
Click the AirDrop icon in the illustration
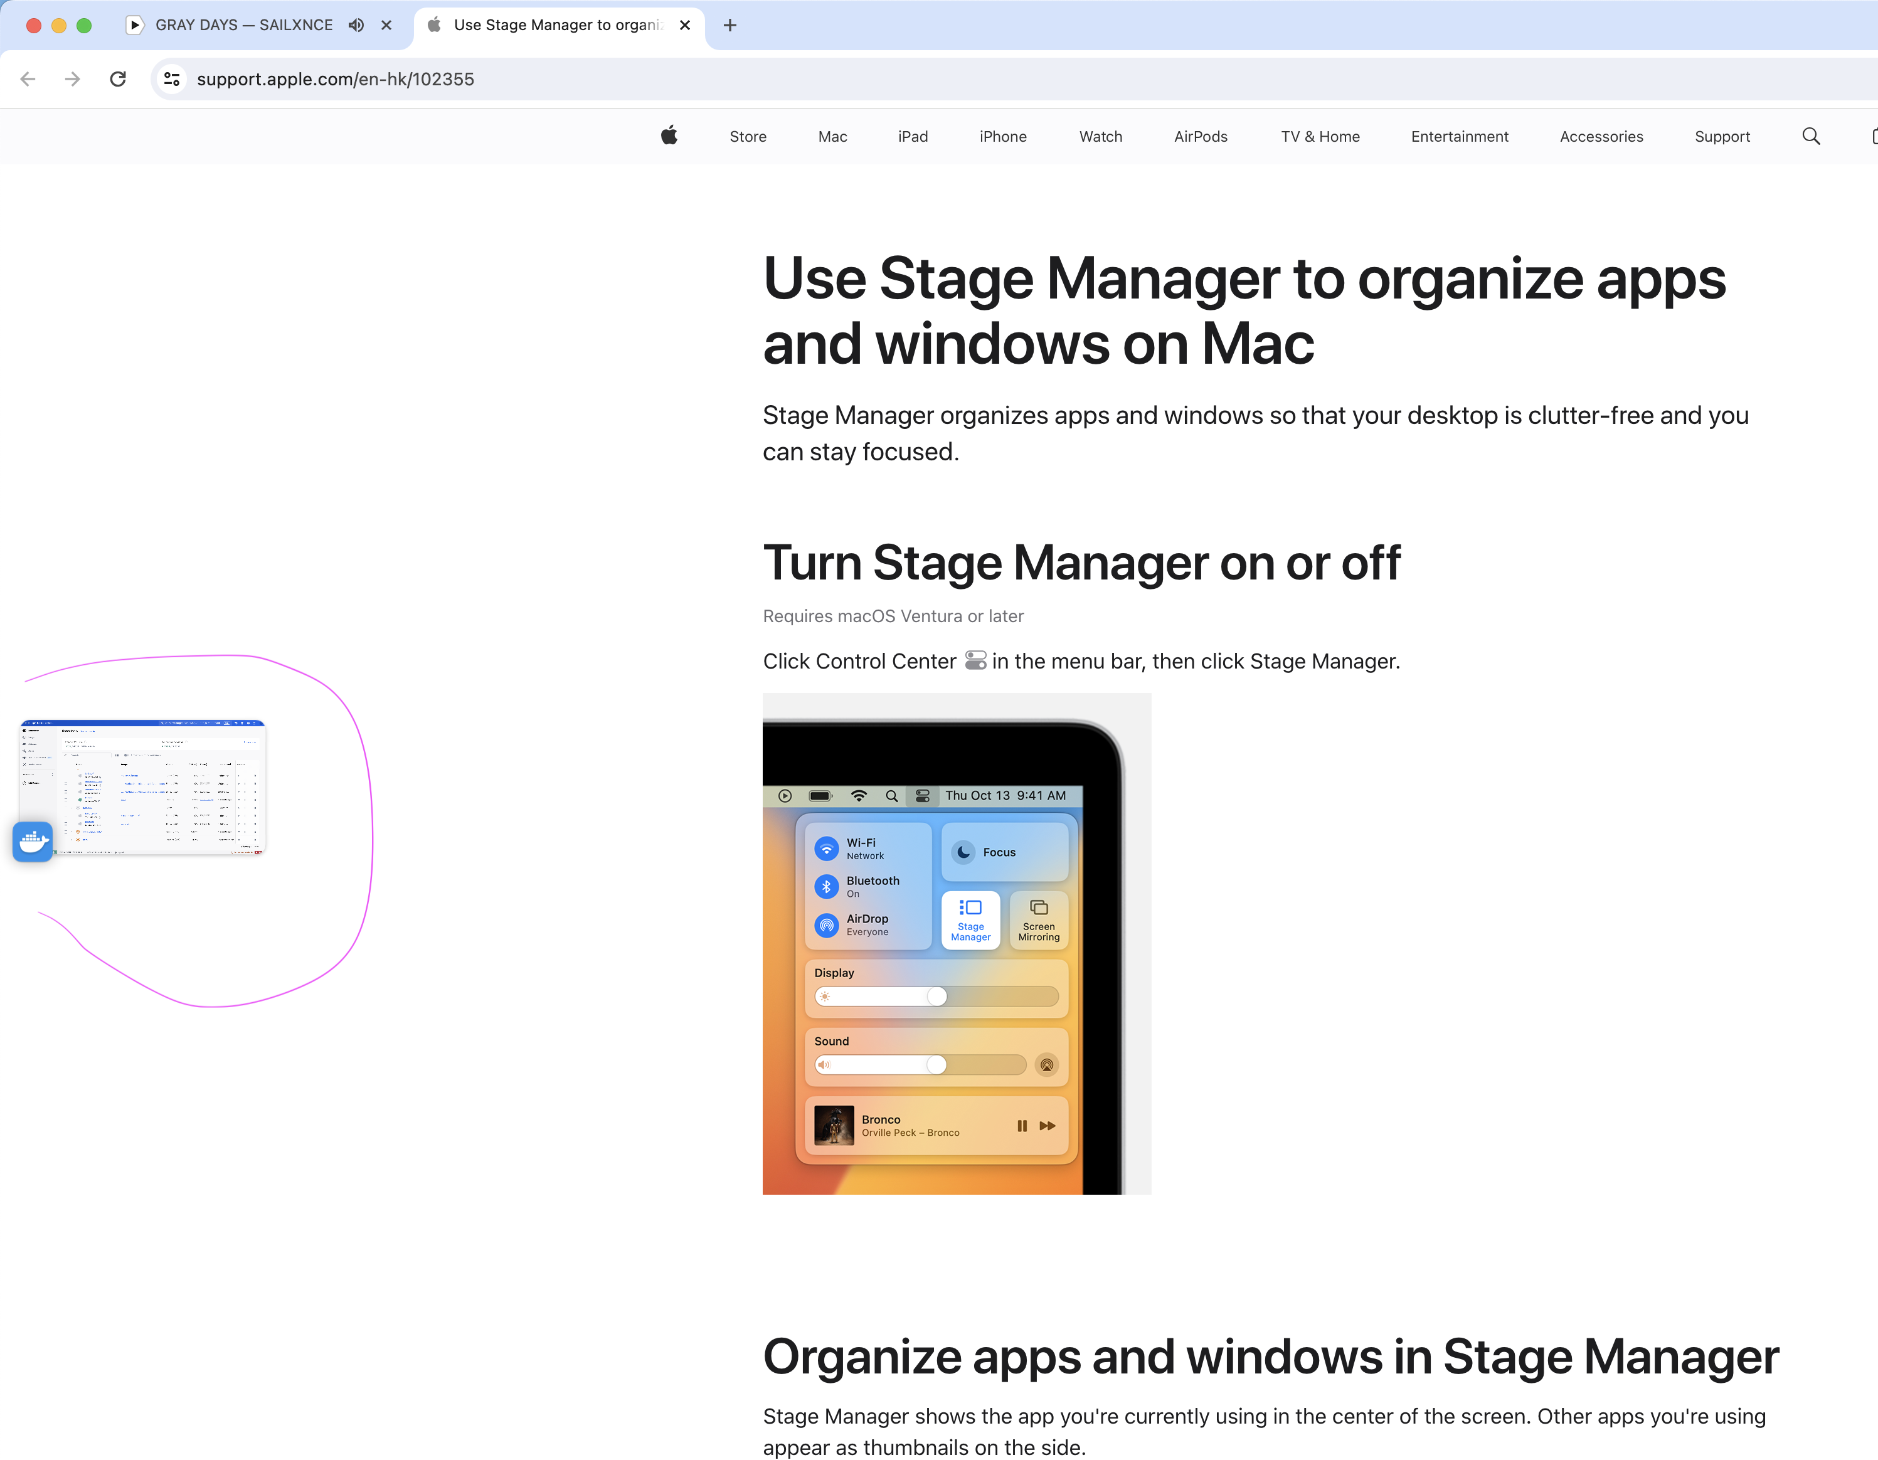pyautogui.click(x=826, y=924)
